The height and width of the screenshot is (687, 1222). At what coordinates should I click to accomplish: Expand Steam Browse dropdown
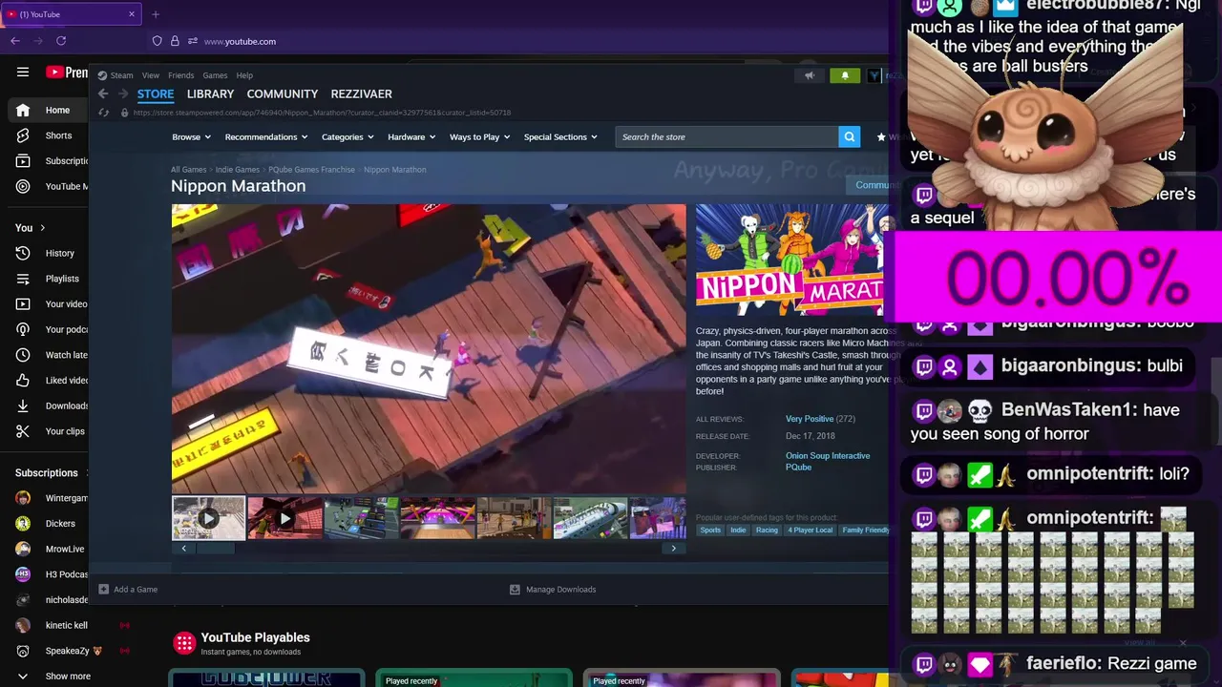pos(191,137)
